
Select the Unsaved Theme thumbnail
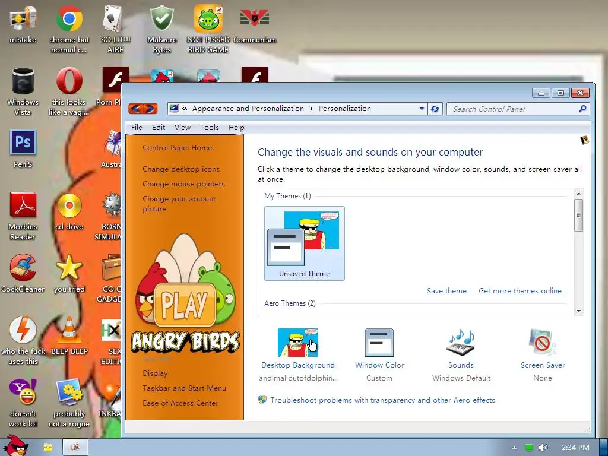pos(305,243)
